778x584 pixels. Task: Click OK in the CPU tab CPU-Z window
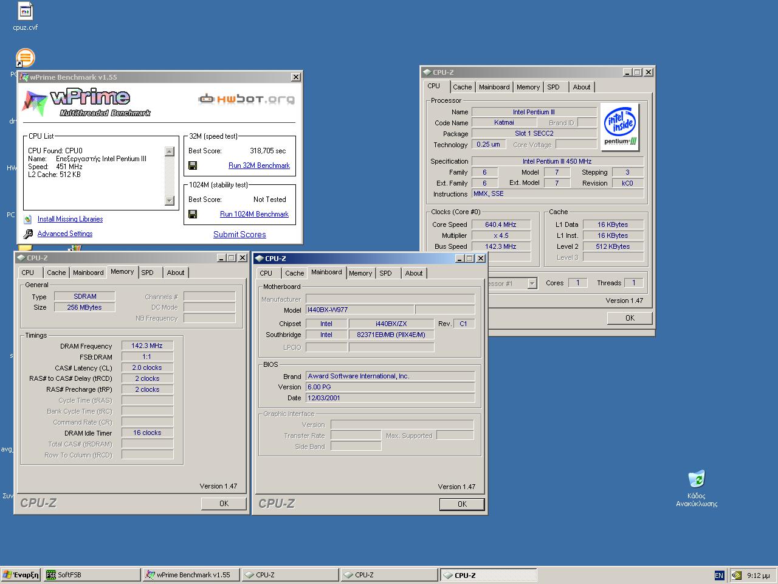pos(630,318)
